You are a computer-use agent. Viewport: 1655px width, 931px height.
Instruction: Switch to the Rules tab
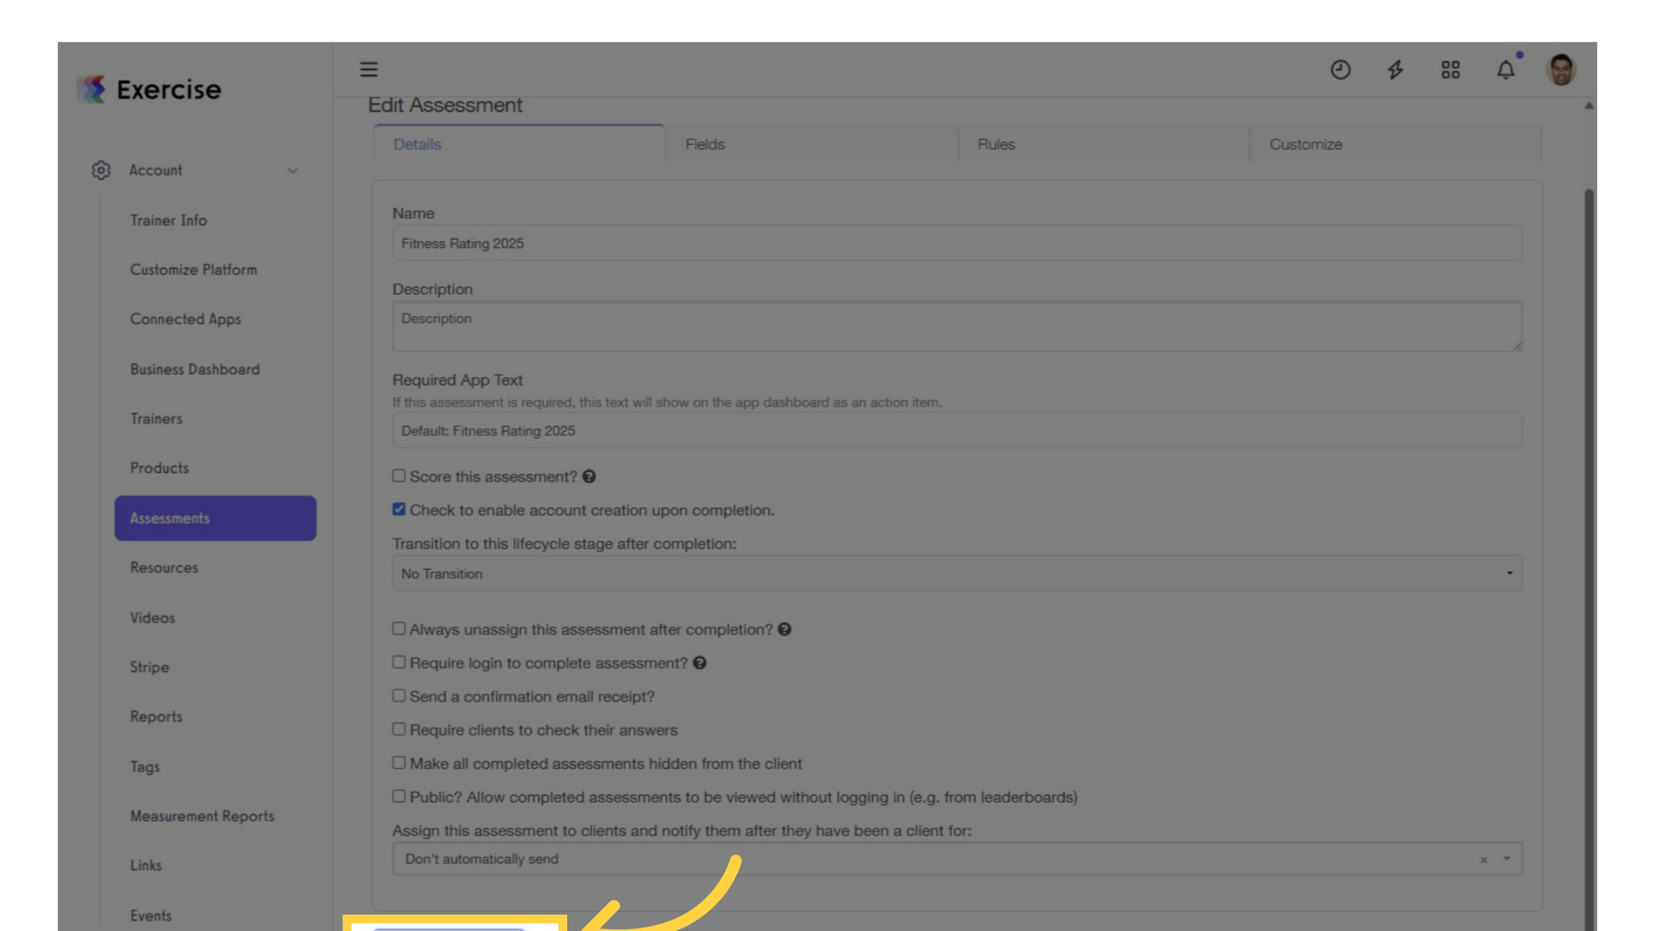(1103, 144)
